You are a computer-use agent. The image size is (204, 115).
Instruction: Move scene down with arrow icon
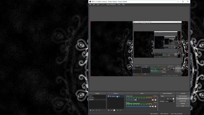[x=99, y=110]
